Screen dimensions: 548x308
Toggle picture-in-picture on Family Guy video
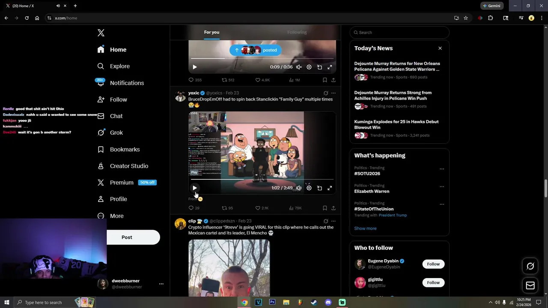(x=319, y=188)
